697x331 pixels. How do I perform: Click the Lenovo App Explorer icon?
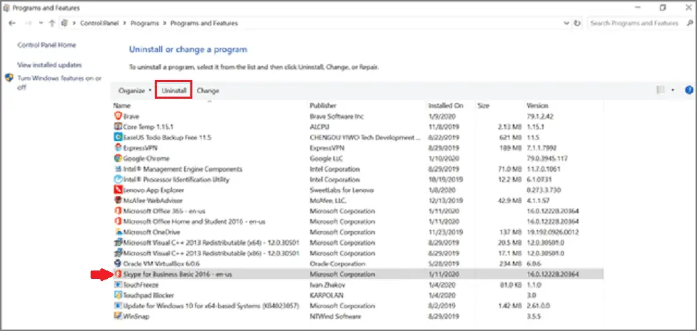tap(118, 190)
